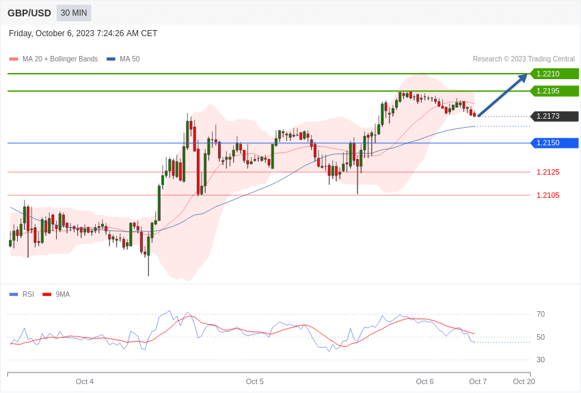Click the 1.2105 support level label
This screenshot has width=581, height=393.
point(548,195)
